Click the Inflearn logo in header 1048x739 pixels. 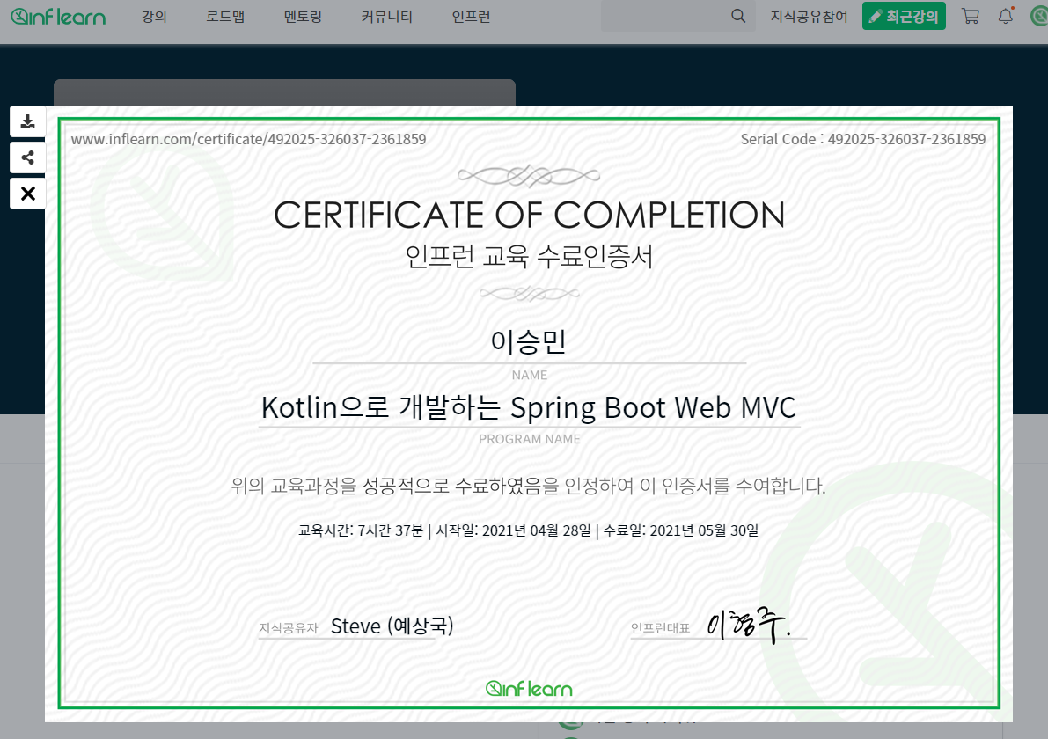tap(58, 17)
